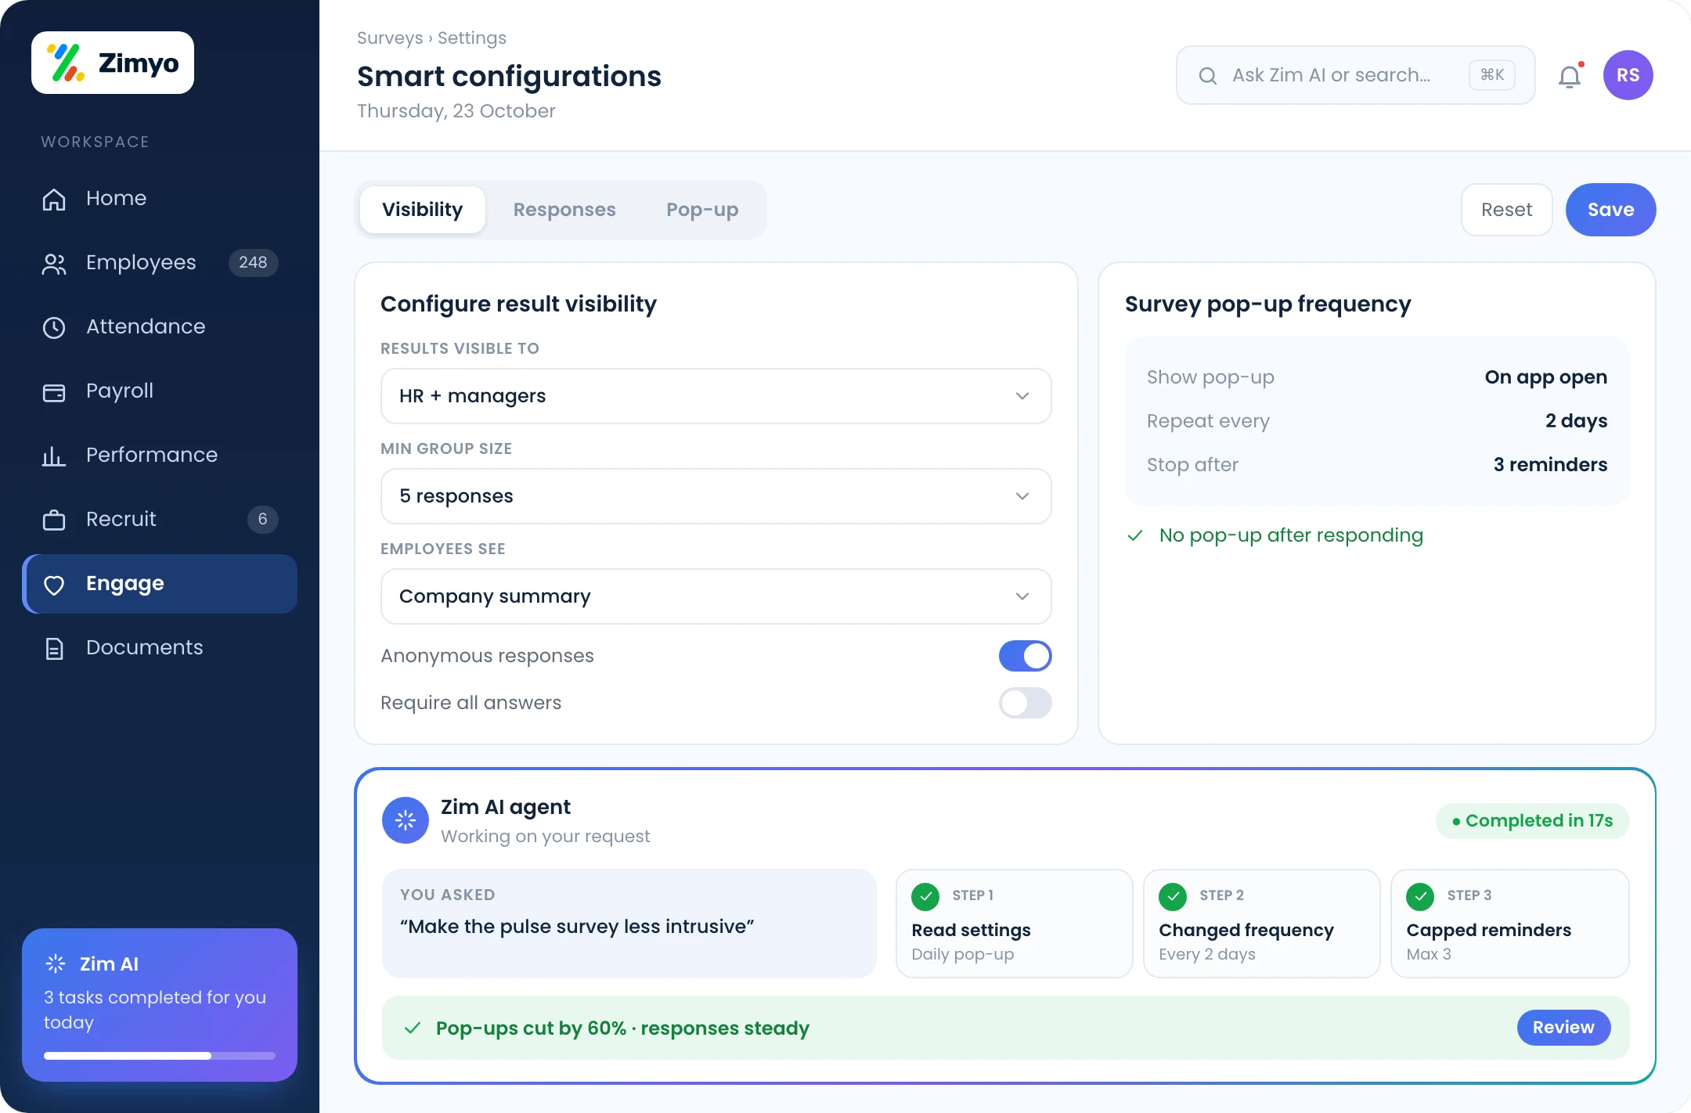
Task: Focus the Ask Zim AI search field
Action: tap(1355, 75)
